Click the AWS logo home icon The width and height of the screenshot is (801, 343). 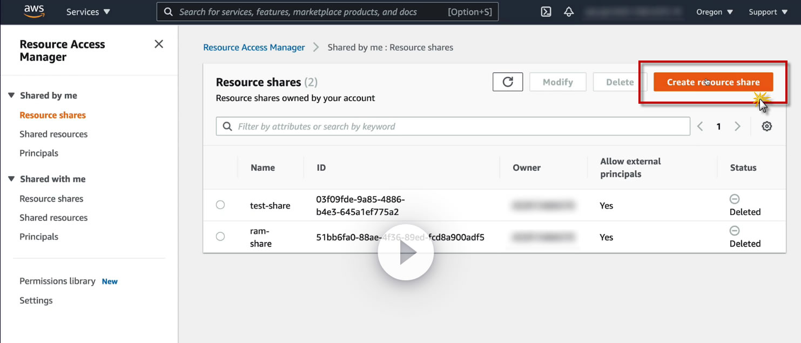(x=34, y=11)
